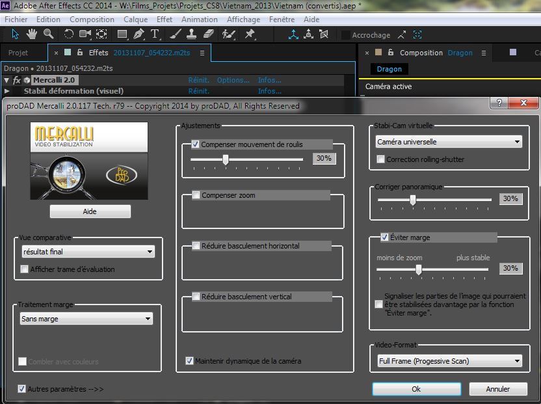Viewport: 541px width, 404px height.
Task: Toggle the lock on the Composition panel
Action: [x=391, y=52]
